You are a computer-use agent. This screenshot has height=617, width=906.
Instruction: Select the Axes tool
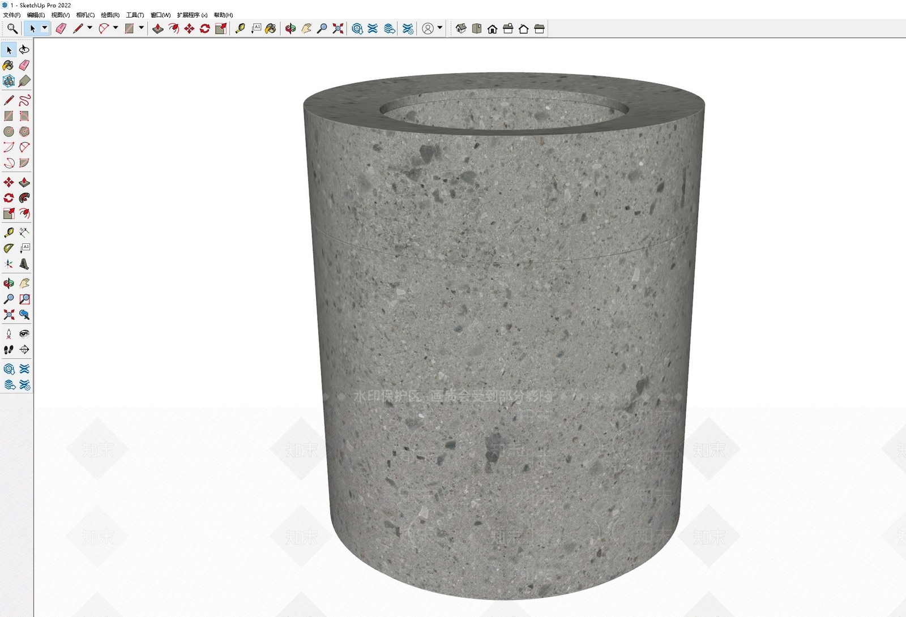(x=8, y=264)
